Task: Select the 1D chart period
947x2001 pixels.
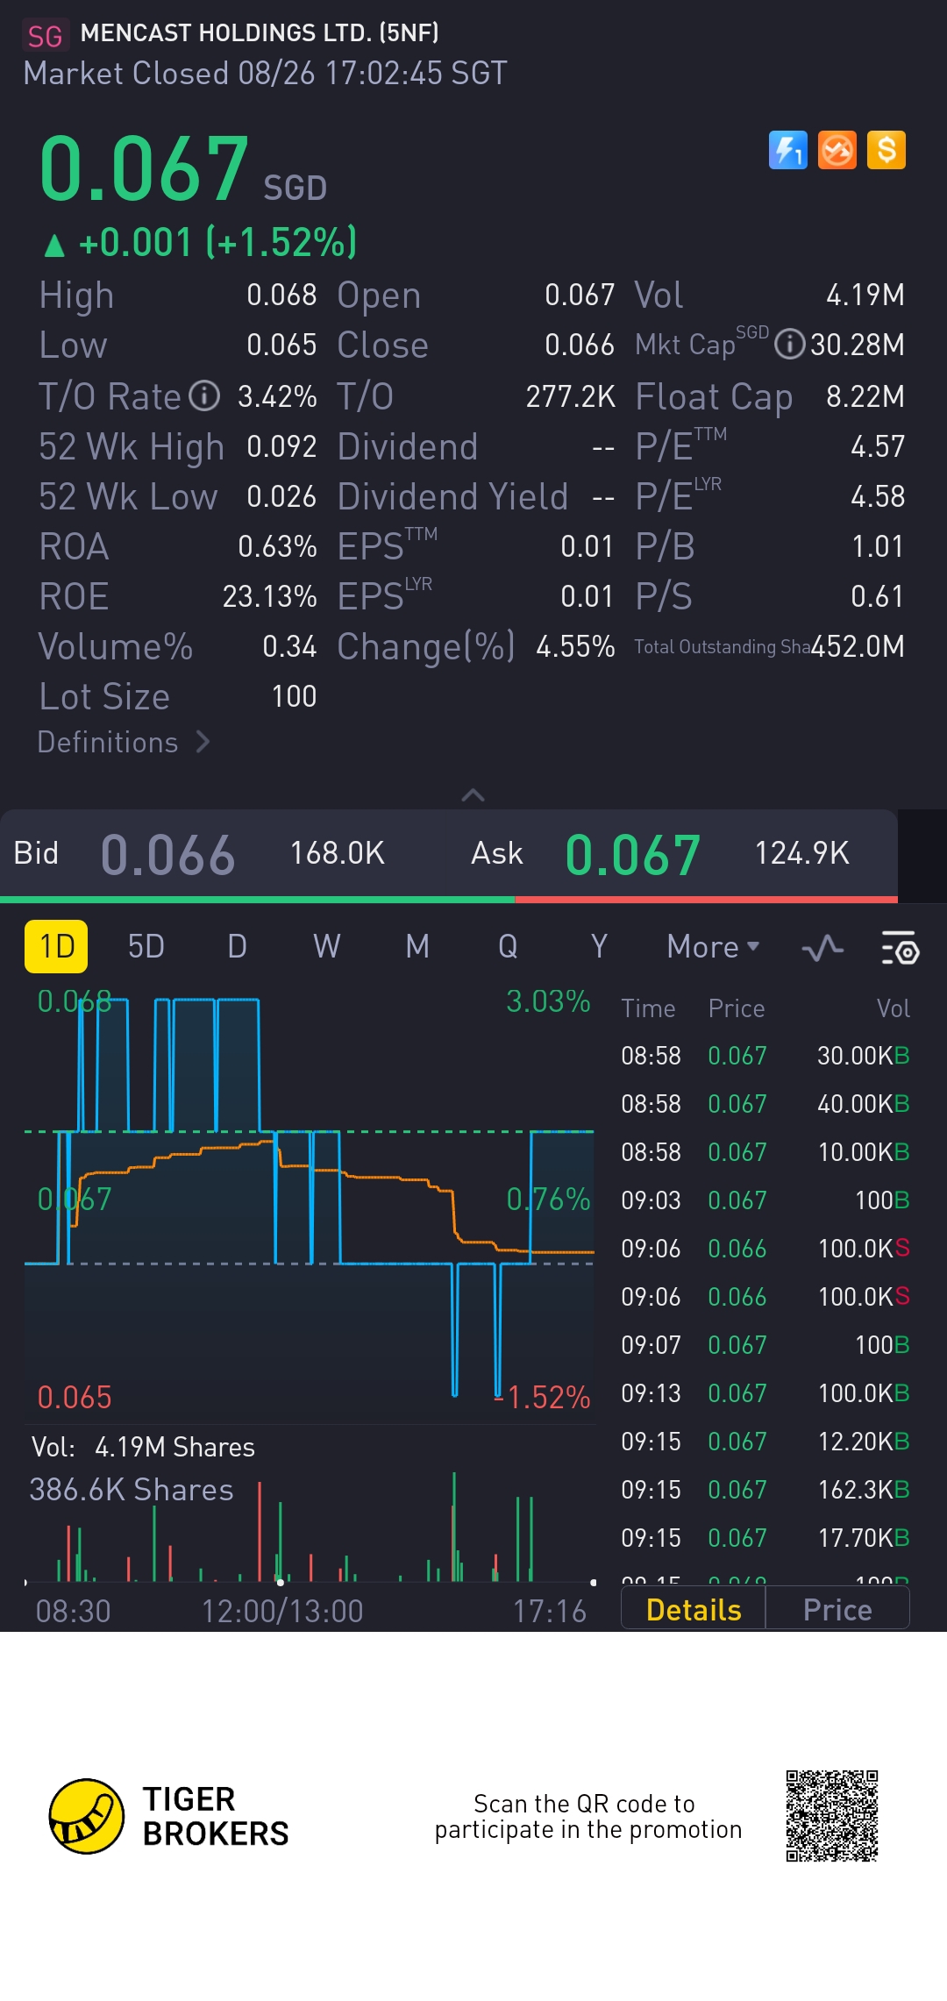Action: [x=56, y=947]
